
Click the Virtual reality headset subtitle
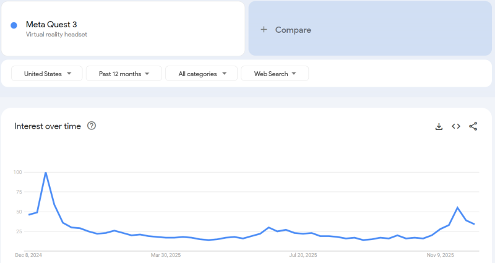(56, 35)
